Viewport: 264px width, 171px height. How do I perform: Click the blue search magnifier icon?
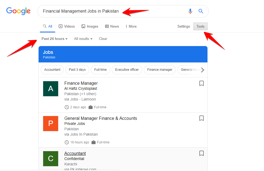pyautogui.click(x=201, y=11)
